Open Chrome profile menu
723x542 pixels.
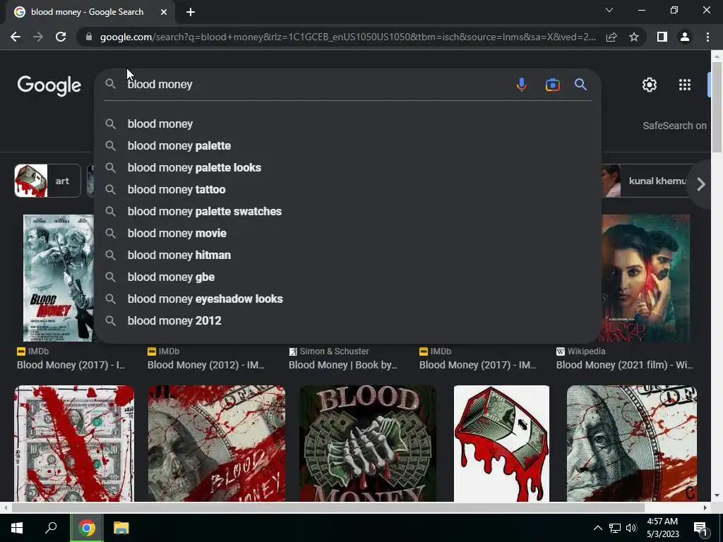(x=685, y=37)
